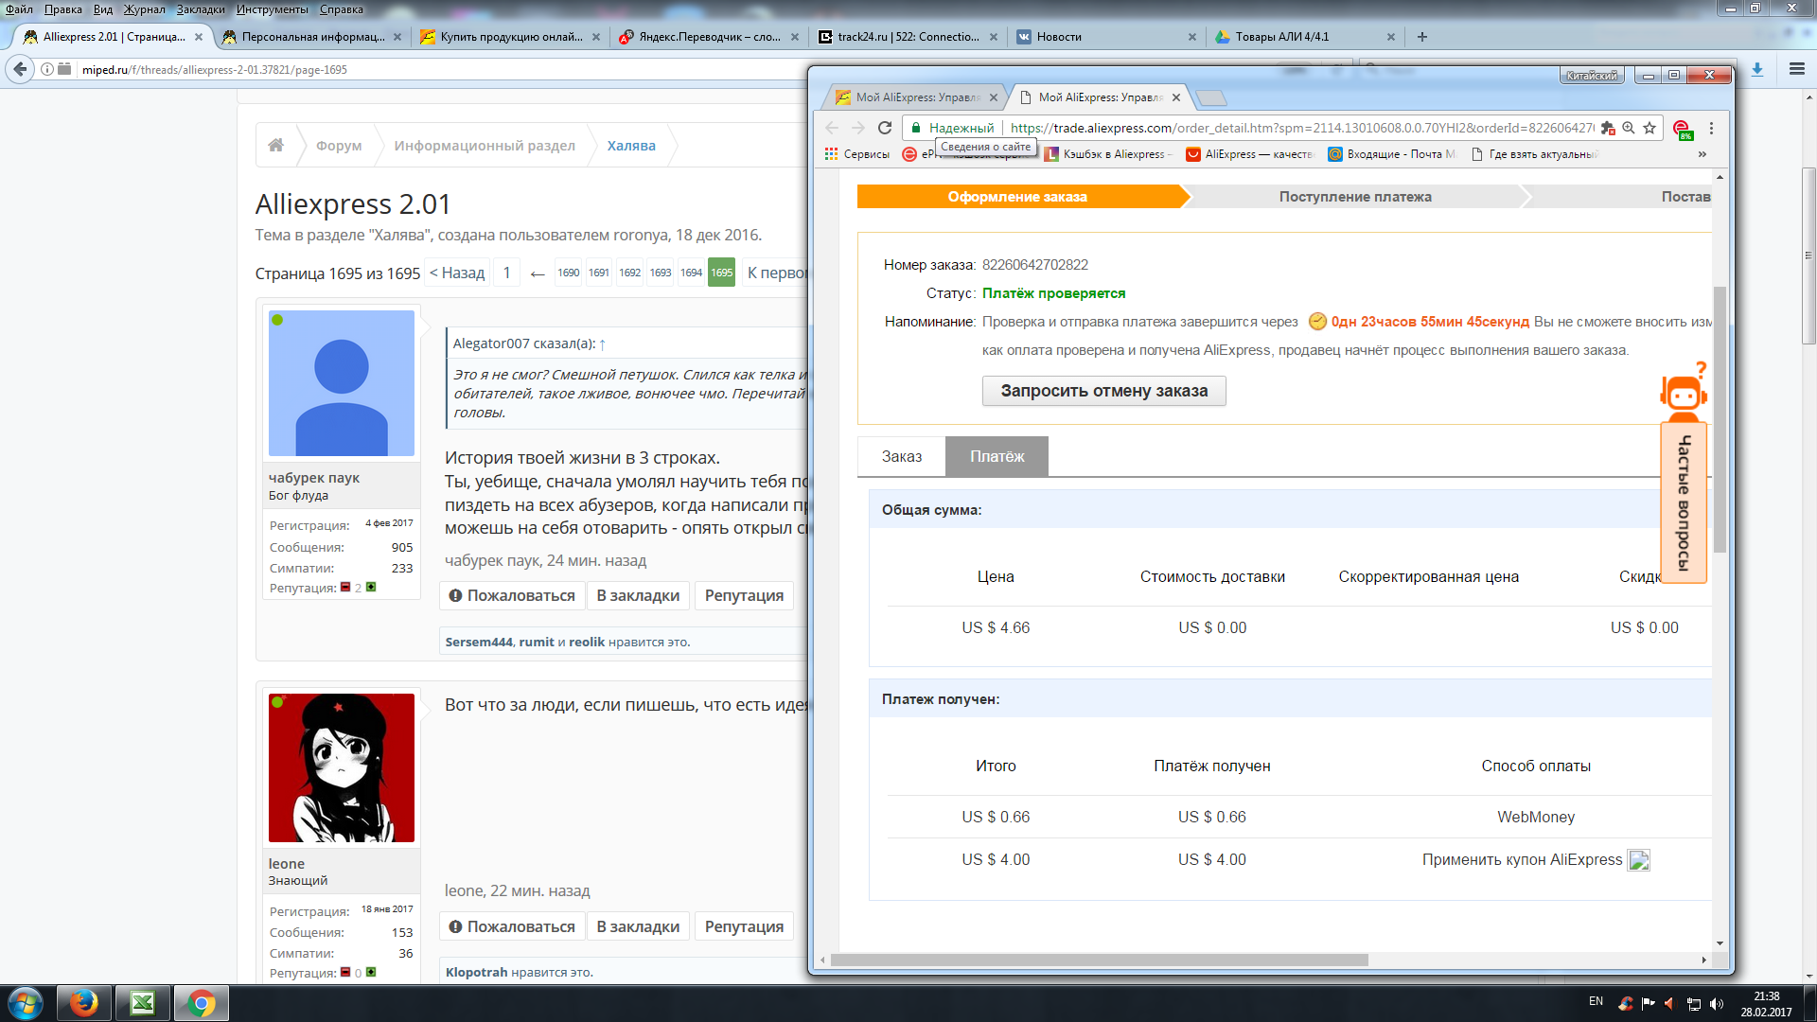Open Chrome three-dot menu
The height and width of the screenshot is (1022, 1817).
pyautogui.click(x=1711, y=128)
